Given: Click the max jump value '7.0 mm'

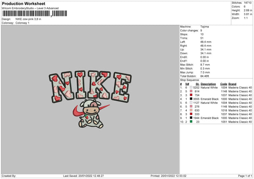Looking at the screenshot, I should (205, 72).
